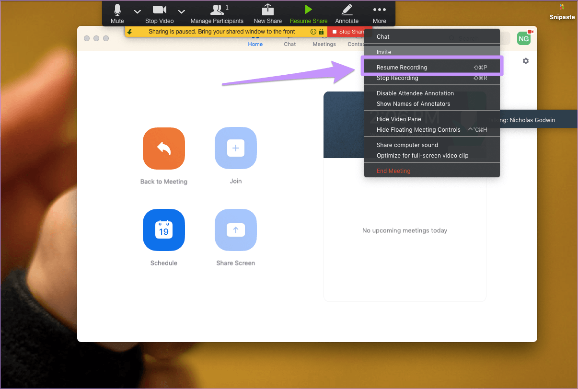Open the Annotate pencil tool
578x389 pixels.
pos(347,14)
